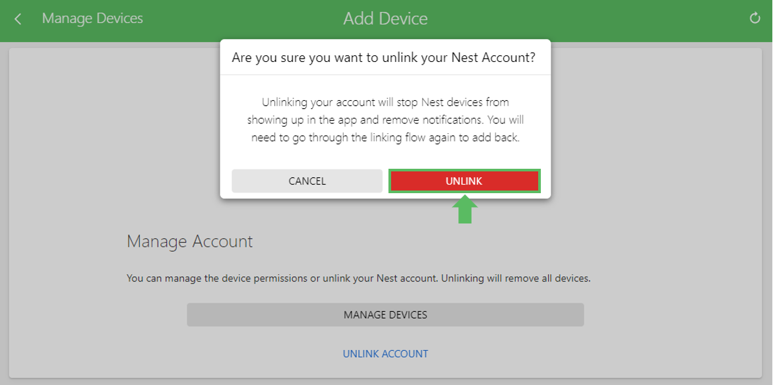The width and height of the screenshot is (773, 385).
Task: Click an empty area of the green header bar
Action: tap(592, 18)
